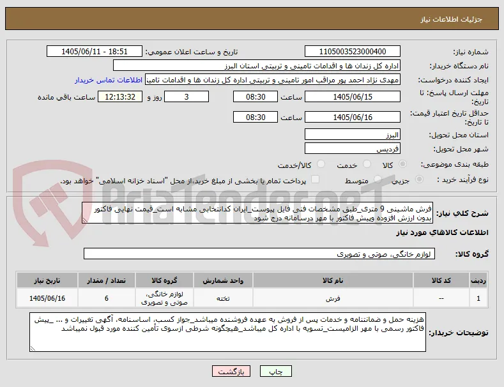Click the remaining time countdown 12:13:32

(x=120, y=97)
